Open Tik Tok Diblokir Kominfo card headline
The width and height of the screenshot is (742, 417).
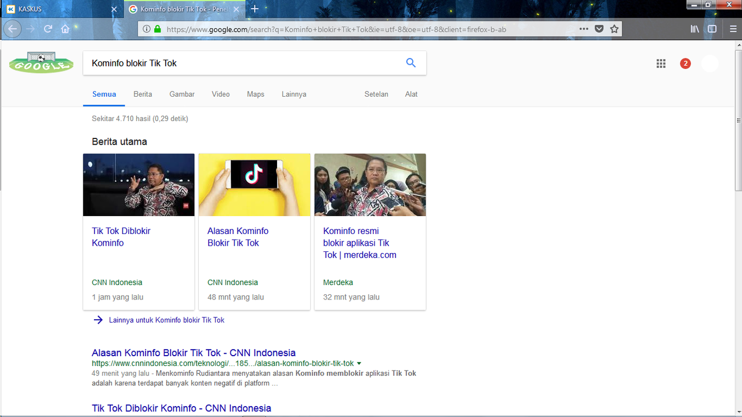pos(121,237)
